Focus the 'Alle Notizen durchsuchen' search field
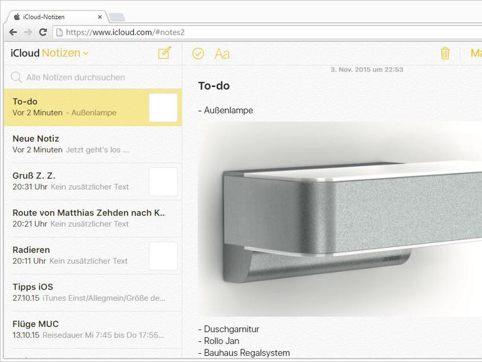The height and width of the screenshot is (362, 482). click(x=93, y=77)
